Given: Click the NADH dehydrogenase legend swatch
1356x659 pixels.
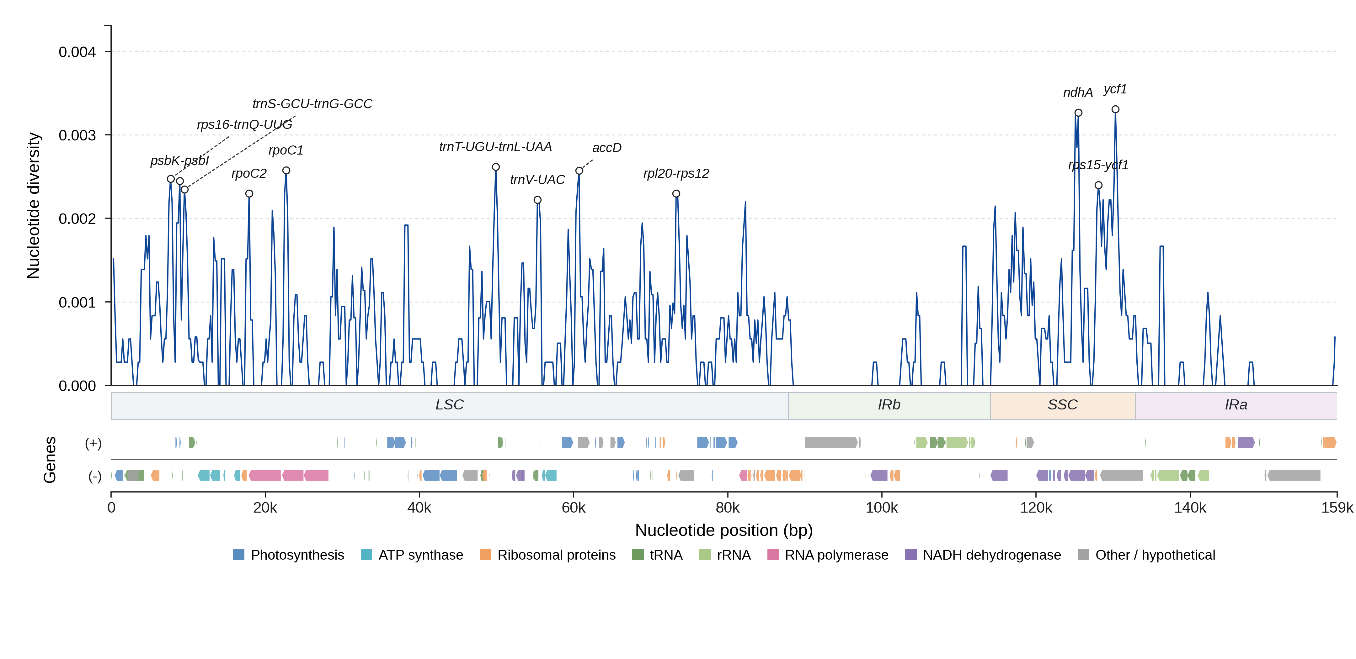Looking at the screenshot, I should [911, 555].
